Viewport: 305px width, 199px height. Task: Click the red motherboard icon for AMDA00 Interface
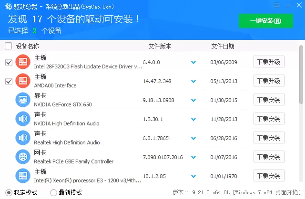coord(23,81)
